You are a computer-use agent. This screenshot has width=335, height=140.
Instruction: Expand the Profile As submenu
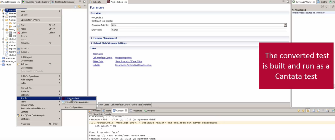point(39,91)
